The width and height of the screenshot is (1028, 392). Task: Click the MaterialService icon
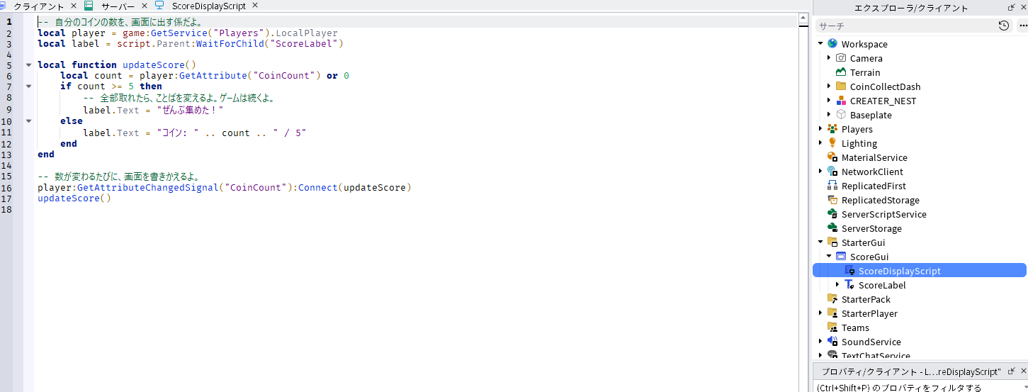click(832, 157)
